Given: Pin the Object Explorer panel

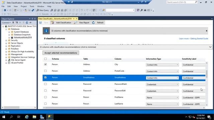Looking at the screenshot, I should pos(32,19).
